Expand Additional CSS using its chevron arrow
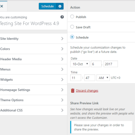This screenshot has width=135, height=135. [62, 110]
